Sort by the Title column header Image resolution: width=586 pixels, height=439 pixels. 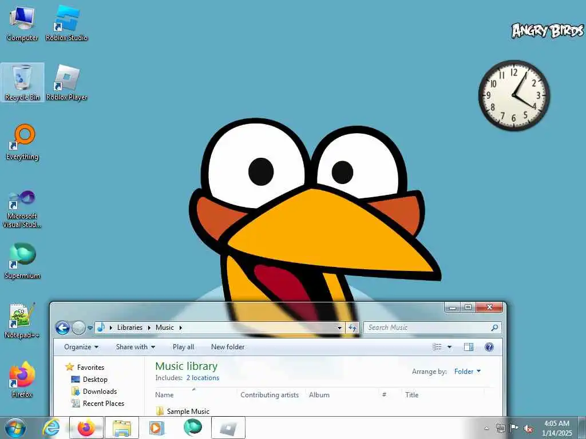pyautogui.click(x=443, y=394)
